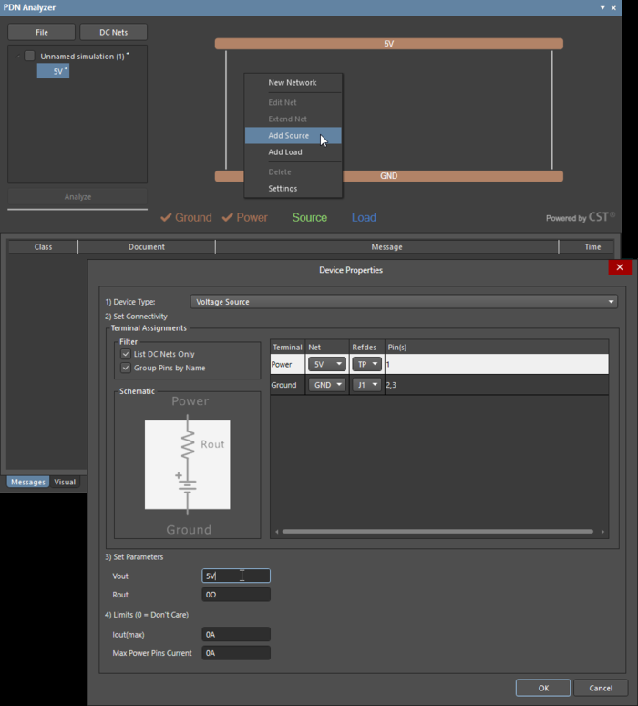The image size is (638, 706).
Task: Sort by Message column header
Action: tap(386, 247)
